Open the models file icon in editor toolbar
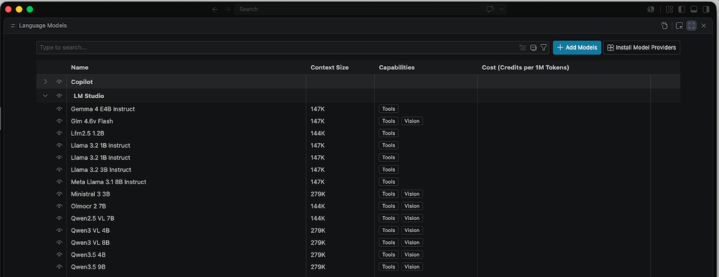Viewport: 719px width, 277px height. pyautogui.click(x=664, y=26)
